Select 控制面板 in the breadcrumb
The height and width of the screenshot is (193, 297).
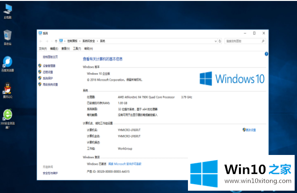coord(72,41)
